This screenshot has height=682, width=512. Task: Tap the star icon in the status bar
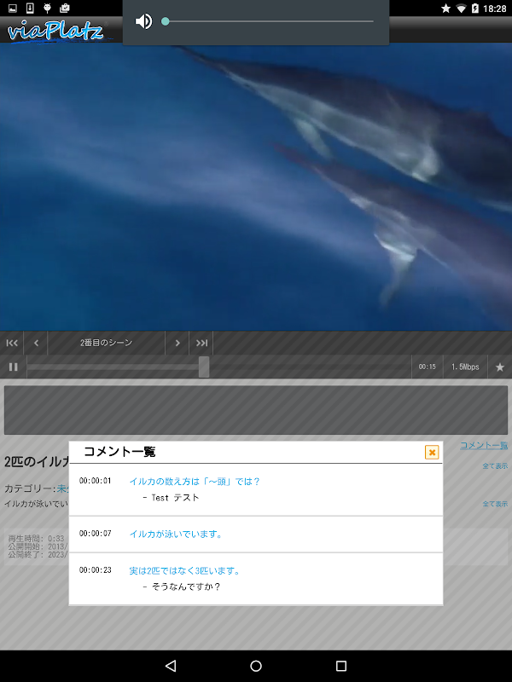tap(445, 9)
